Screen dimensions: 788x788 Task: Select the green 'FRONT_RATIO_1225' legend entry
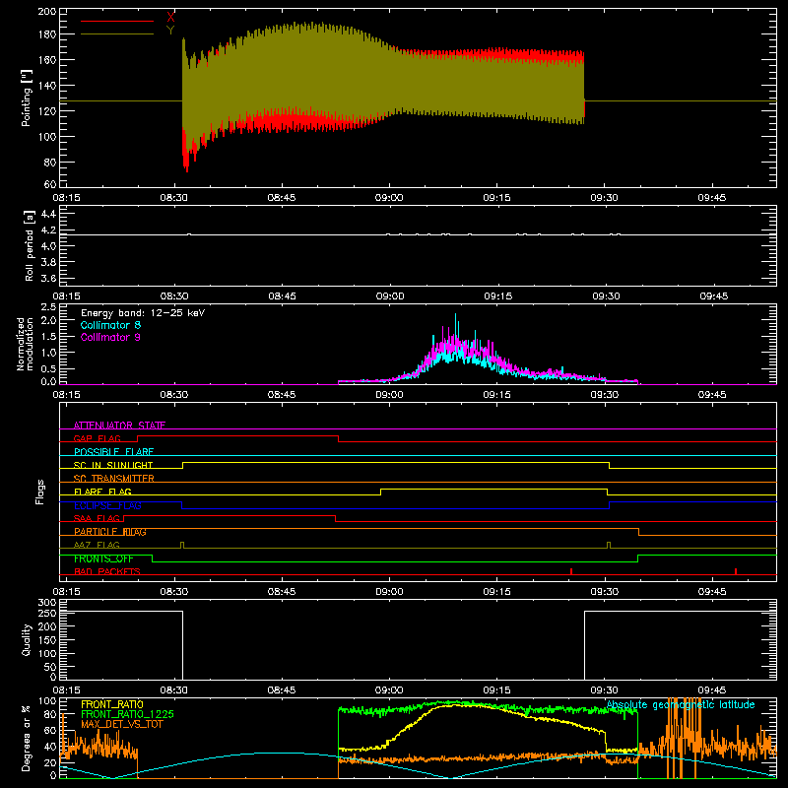click(x=127, y=714)
